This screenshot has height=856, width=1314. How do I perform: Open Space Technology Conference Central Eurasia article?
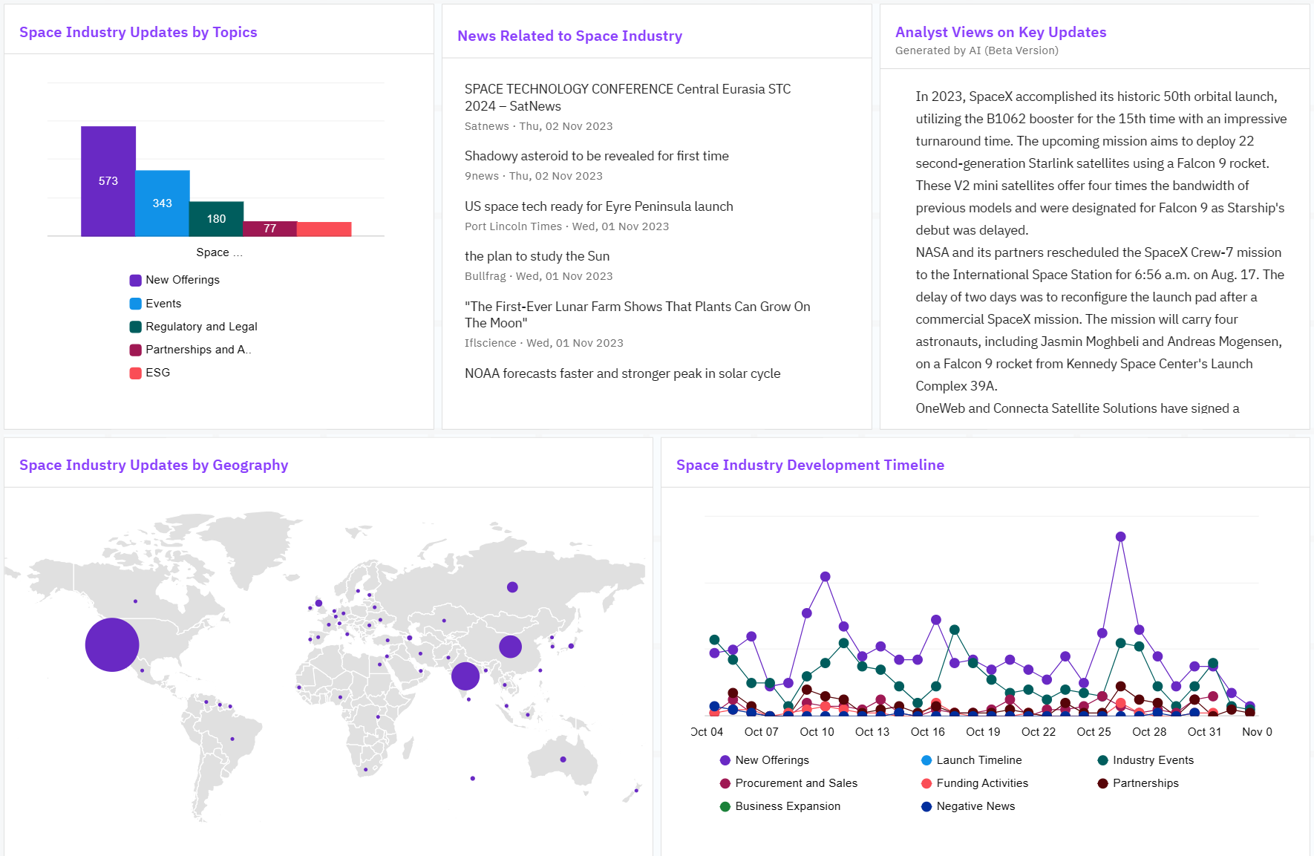(x=627, y=97)
